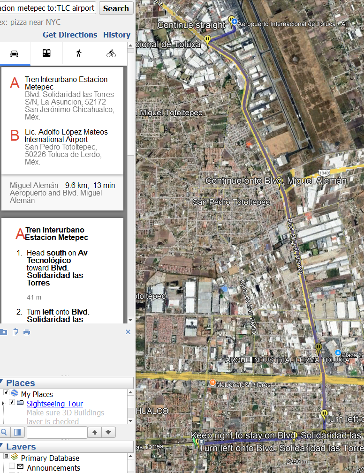The width and height of the screenshot is (364, 473).
Task: Switch to public transit directions tab
Action: (46, 53)
